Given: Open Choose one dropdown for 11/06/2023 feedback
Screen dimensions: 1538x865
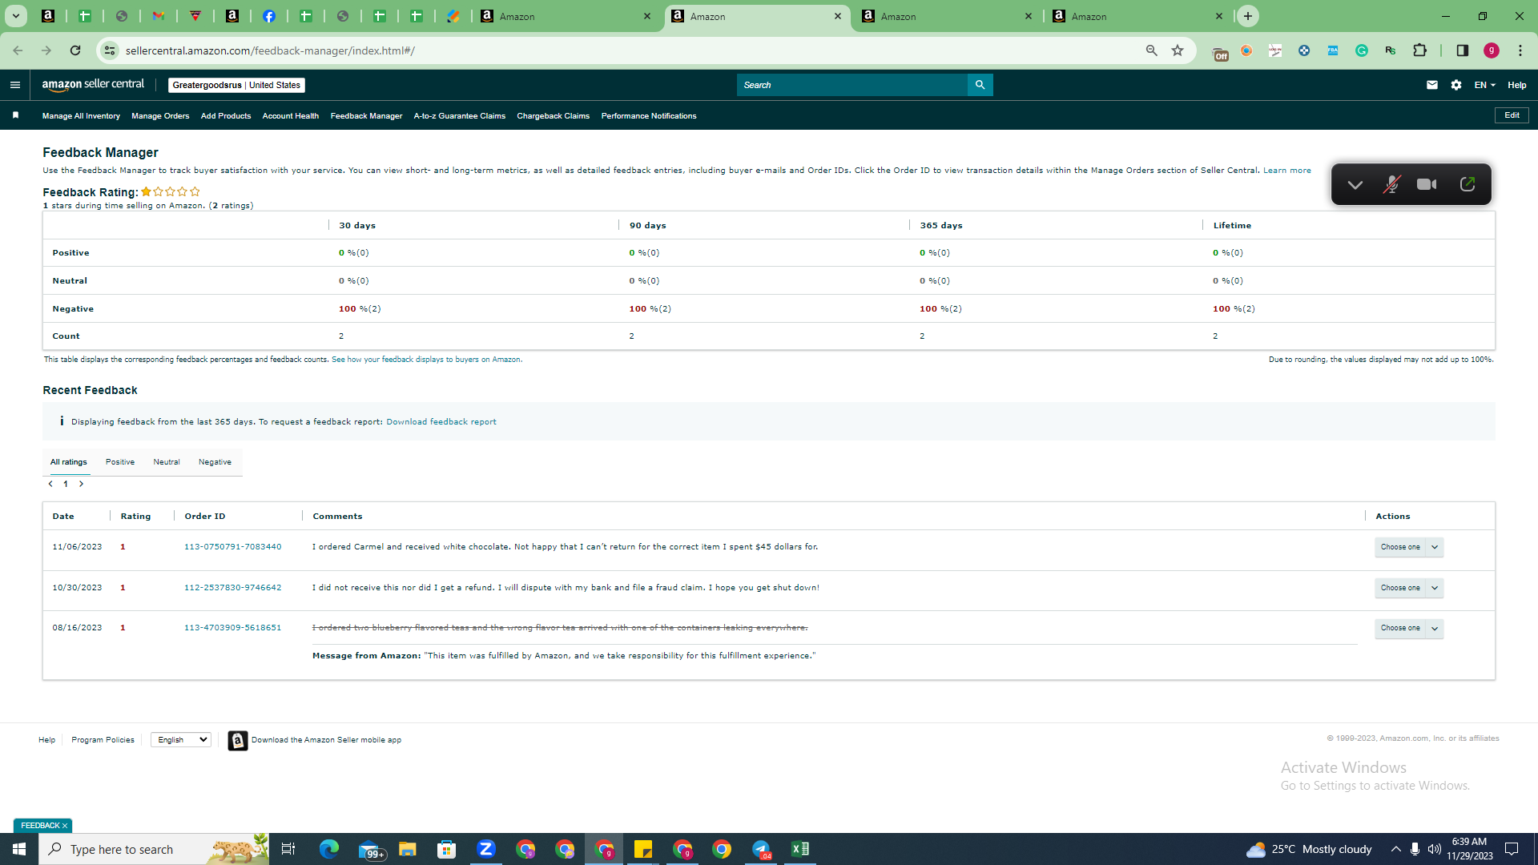Looking at the screenshot, I should (x=1409, y=547).
